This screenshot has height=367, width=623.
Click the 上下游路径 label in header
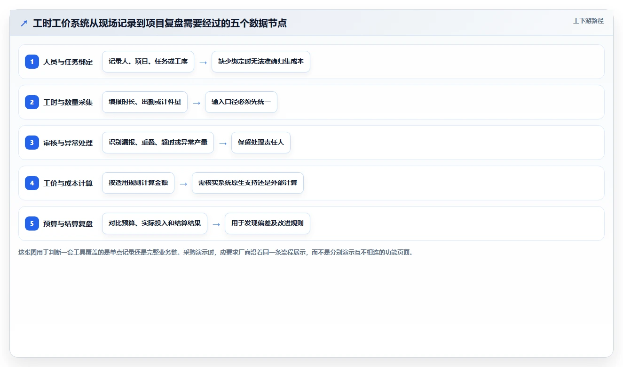[588, 21]
